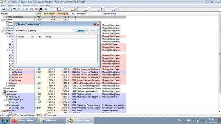221x124 pixels.
Task: Open the Properties toolbar icon
Action: coord(32,9)
